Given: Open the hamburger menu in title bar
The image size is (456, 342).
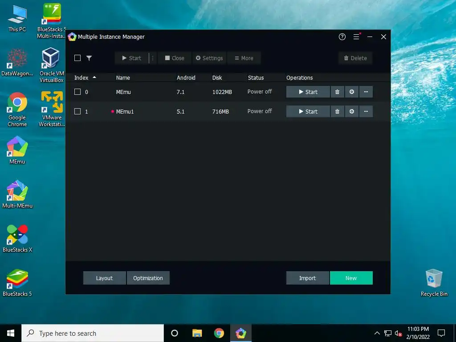Looking at the screenshot, I should (357, 37).
